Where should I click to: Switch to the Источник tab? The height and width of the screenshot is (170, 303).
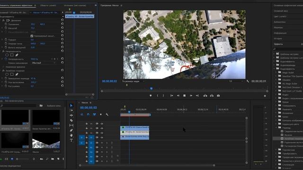point(75,5)
